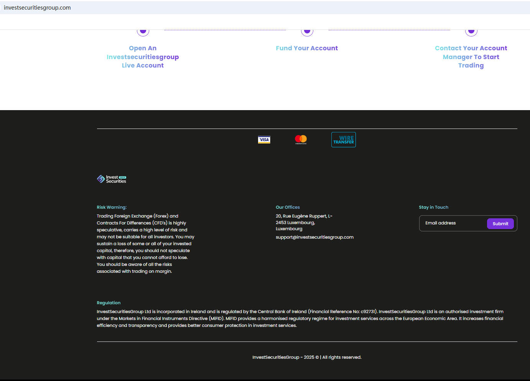The image size is (530, 381).
Task: Click the 'Our Offices' heading
Action: 288,207
